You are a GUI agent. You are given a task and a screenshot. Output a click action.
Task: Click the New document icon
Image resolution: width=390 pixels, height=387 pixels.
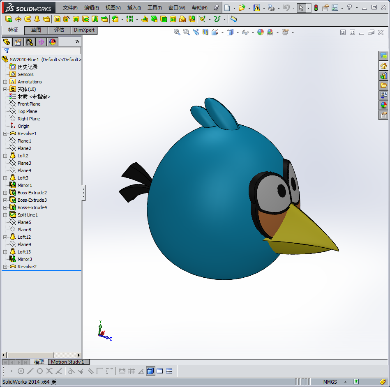click(227, 8)
